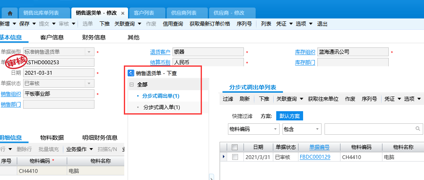Click 扫描S/N in detail toolbar
424x180 pixels.
pyautogui.click(x=107, y=149)
